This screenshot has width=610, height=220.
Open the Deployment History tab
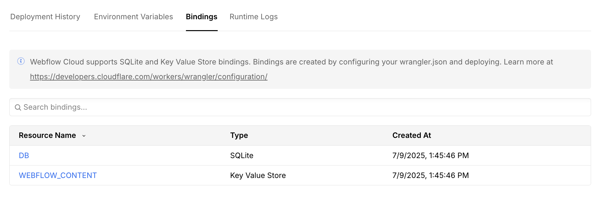pos(45,17)
